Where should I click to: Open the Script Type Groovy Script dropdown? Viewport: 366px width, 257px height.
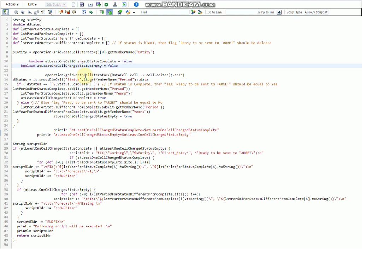[316, 12]
